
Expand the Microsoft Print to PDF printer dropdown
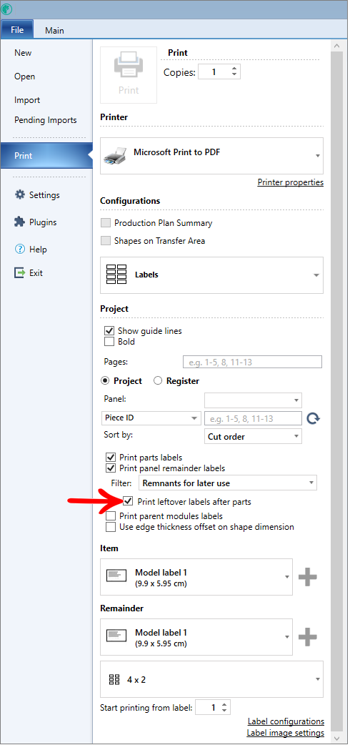pyautogui.click(x=211, y=155)
